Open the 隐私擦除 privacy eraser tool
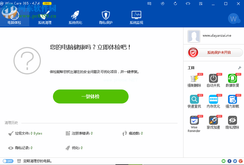Image resolution: width=244 pixels, height=165 pixels. 232,121
